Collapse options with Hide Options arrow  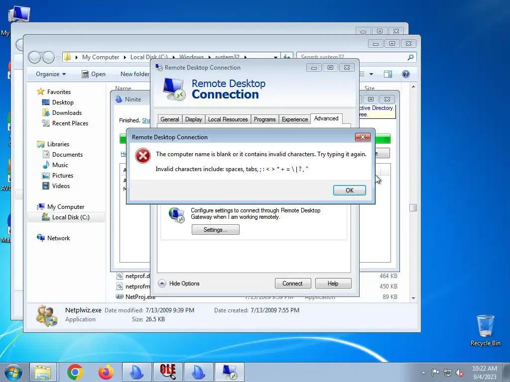tap(162, 283)
